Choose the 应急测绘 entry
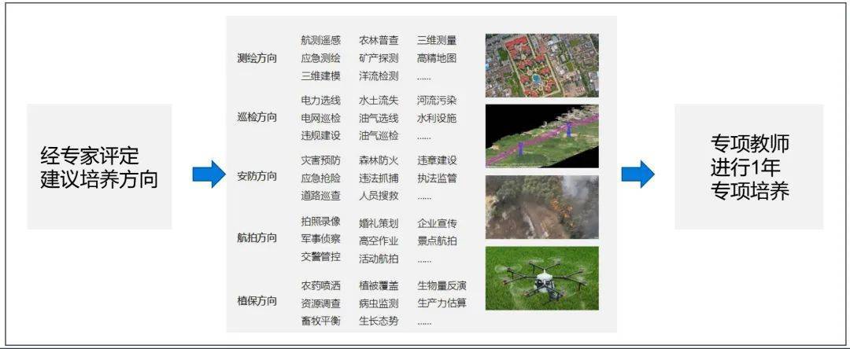This screenshot has width=850, height=349. click(321, 58)
